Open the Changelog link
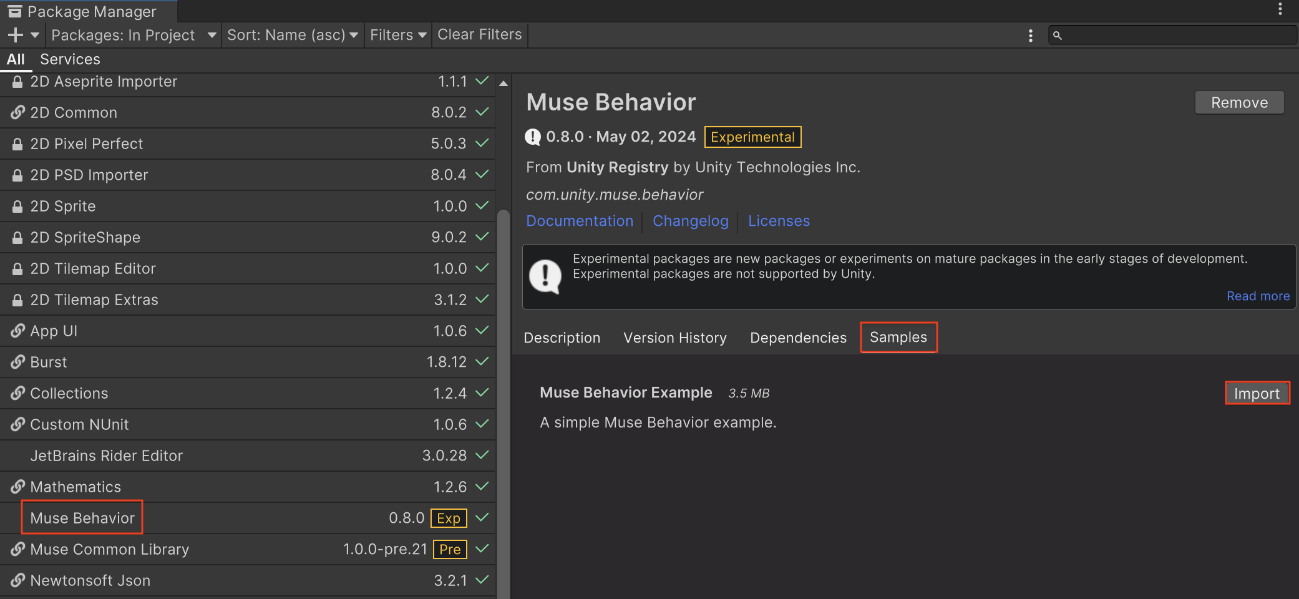Viewport: 1299px width, 599px height. point(690,221)
